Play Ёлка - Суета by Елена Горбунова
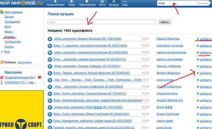212x129 pixels. click(50, 114)
